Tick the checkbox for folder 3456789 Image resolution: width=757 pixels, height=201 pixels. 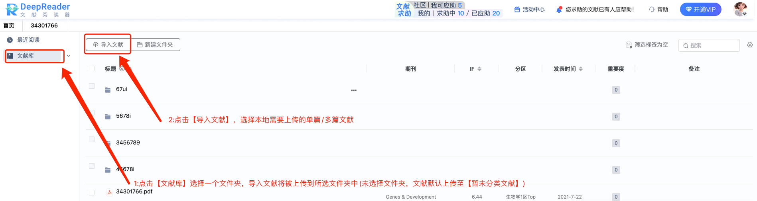(92, 139)
